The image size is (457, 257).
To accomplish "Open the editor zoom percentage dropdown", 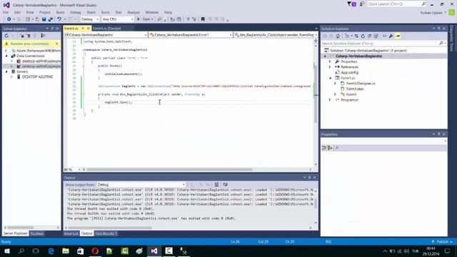I will [x=72, y=169].
